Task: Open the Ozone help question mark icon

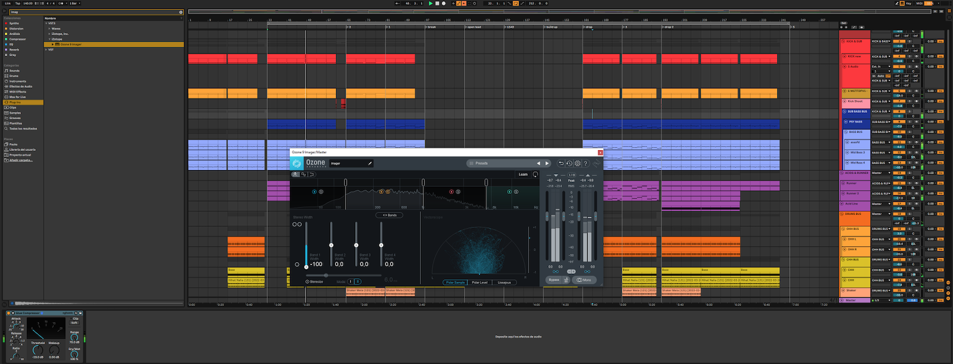Action: 586,163
